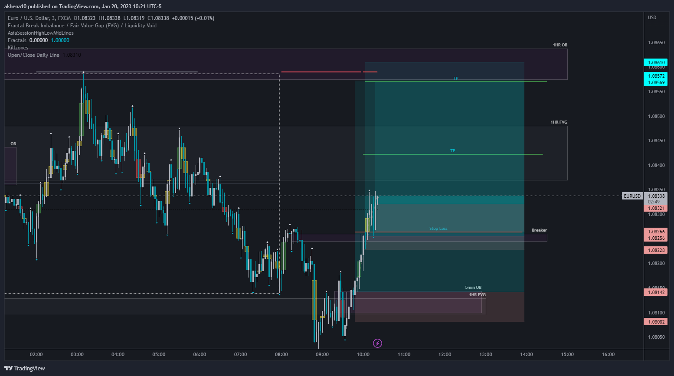This screenshot has height=376, width=674.
Task: Click the 1.08050 price axis label
Action: click(656, 337)
